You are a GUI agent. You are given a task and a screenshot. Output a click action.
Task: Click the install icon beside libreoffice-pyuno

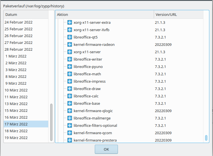coord(70,67)
